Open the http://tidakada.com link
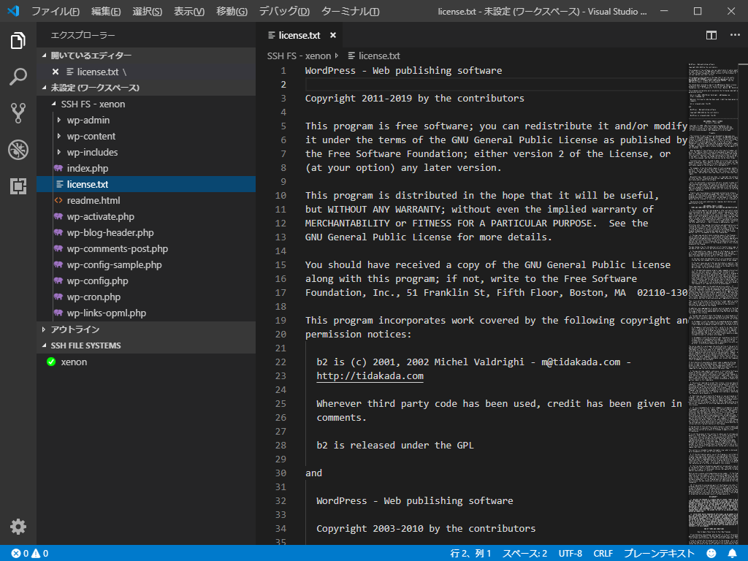The width and height of the screenshot is (748, 561). pyautogui.click(x=370, y=375)
